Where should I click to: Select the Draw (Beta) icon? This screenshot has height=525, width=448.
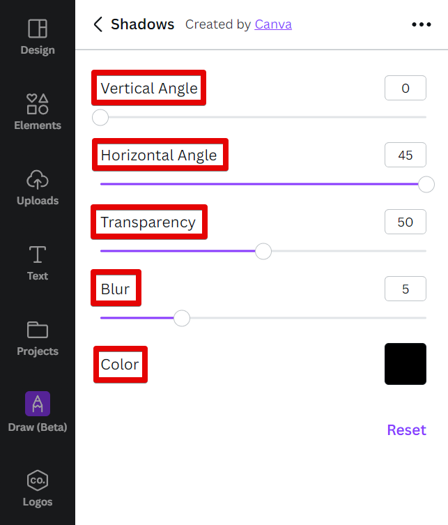[x=38, y=404]
